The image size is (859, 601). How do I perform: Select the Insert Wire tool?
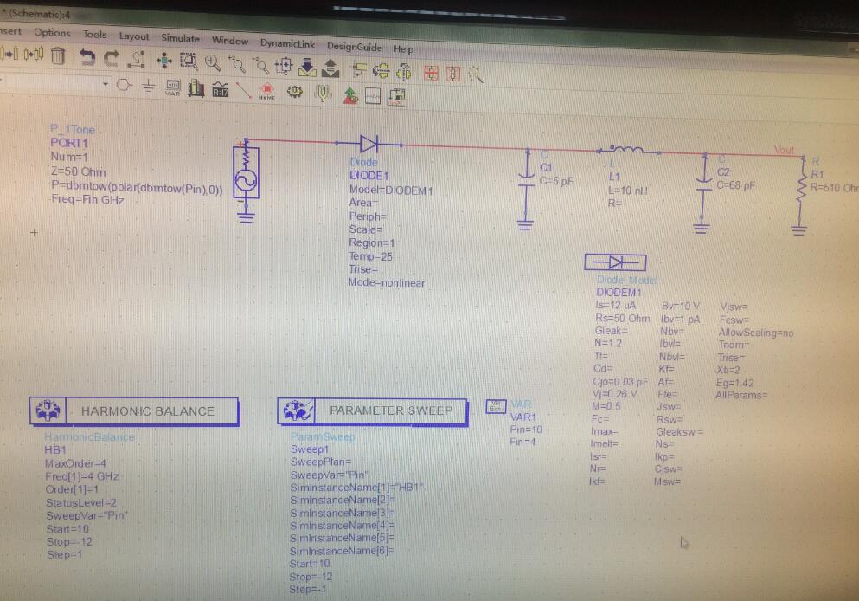(x=243, y=90)
